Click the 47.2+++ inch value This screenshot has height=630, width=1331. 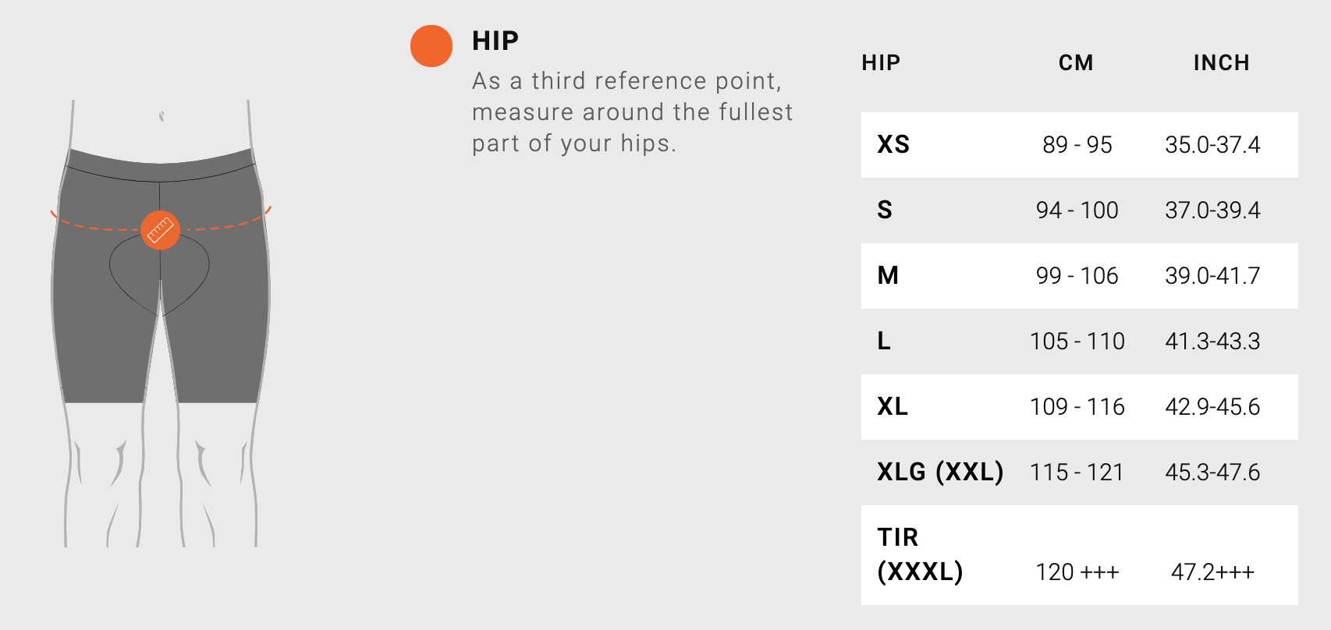click(1212, 572)
